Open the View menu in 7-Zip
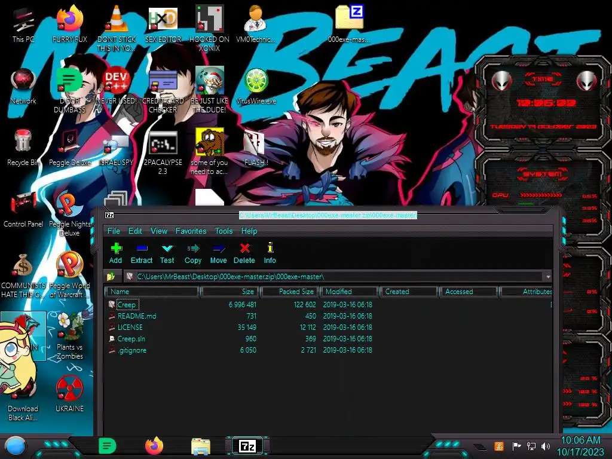This screenshot has width=612, height=459. pyautogui.click(x=159, y=231)
